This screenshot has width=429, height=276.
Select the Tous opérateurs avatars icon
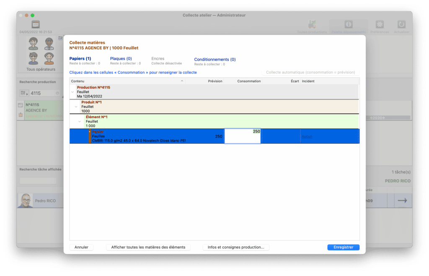(41, 51)
